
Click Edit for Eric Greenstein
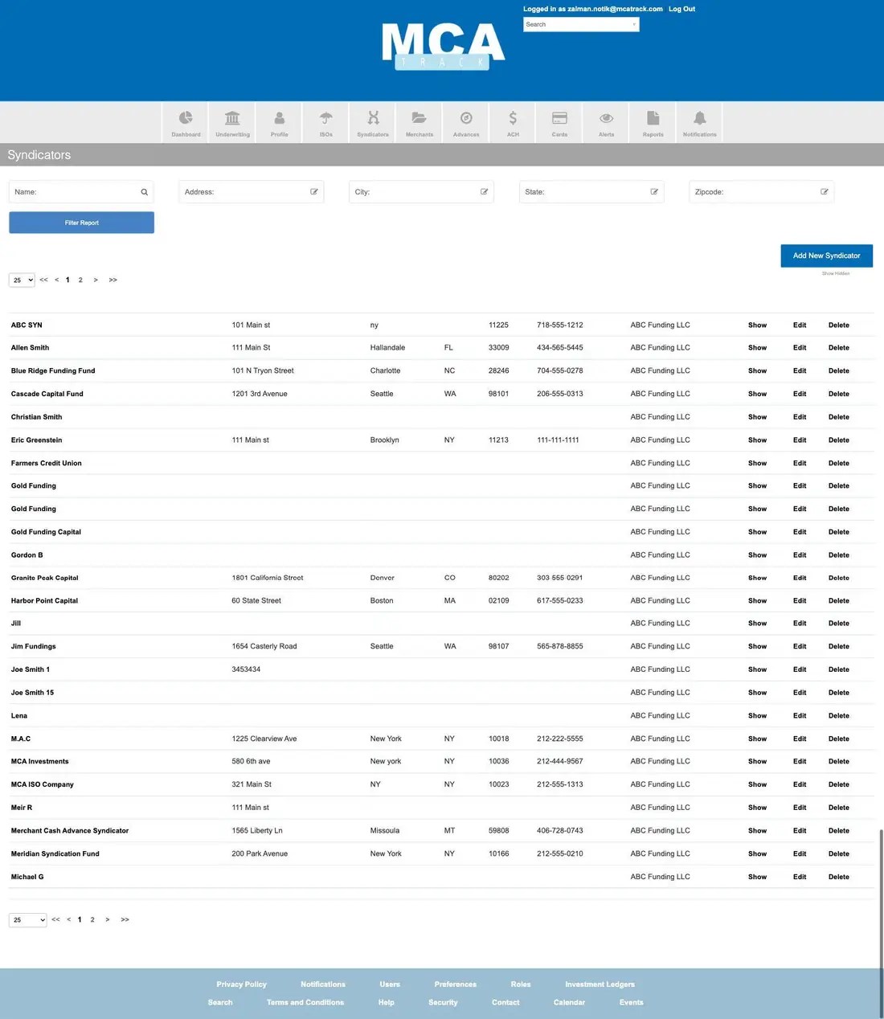pos(800,440)
